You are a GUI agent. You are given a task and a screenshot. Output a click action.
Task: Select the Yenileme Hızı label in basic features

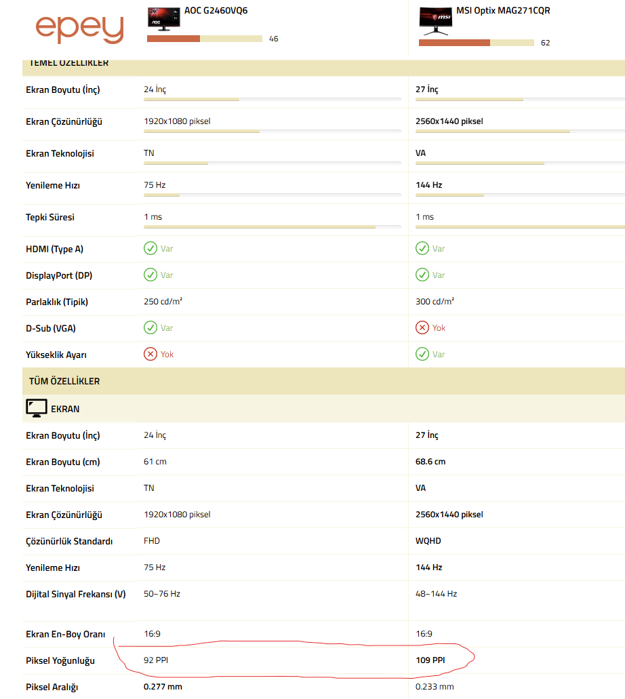click(53, 186)
